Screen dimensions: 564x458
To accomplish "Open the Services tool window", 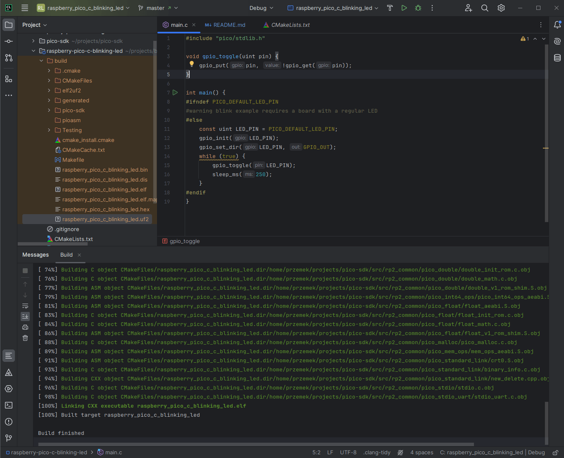I will [x=9, y=389].
